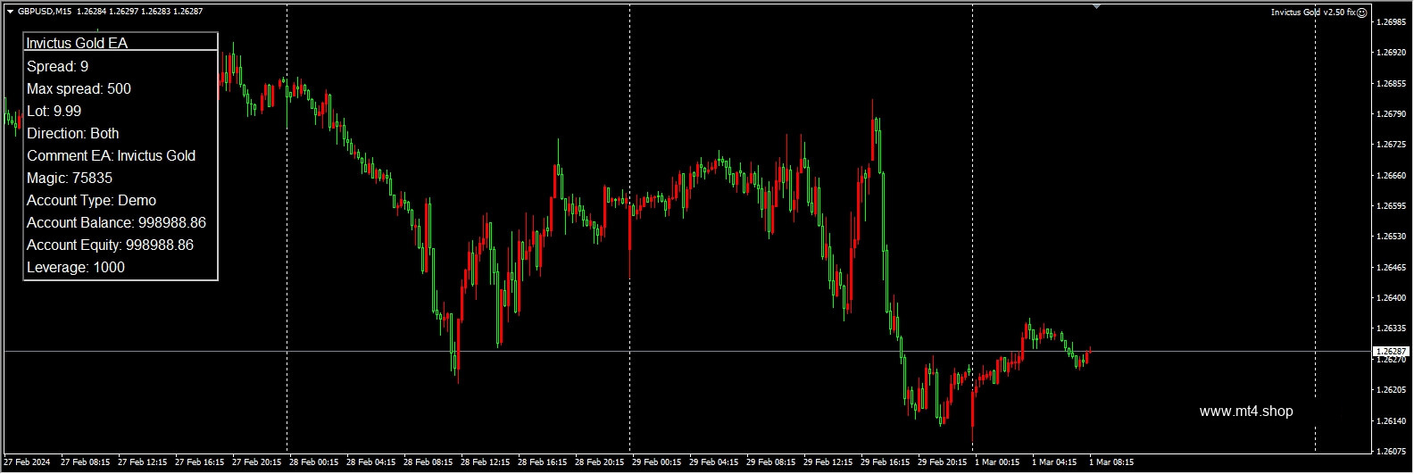Click price scale value 1.26140
The height and width of the screenshot is (474, 1414).
click(1393, 420)
